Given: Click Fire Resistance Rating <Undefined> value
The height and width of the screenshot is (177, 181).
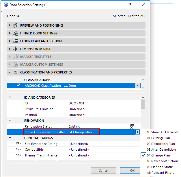Looking at the screenshot, I should (79, 144).
